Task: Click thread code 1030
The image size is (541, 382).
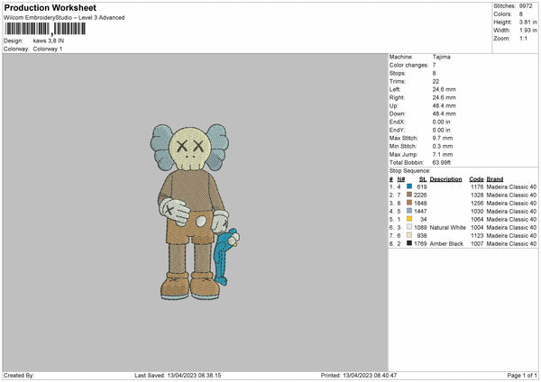Action: (477, 211)
